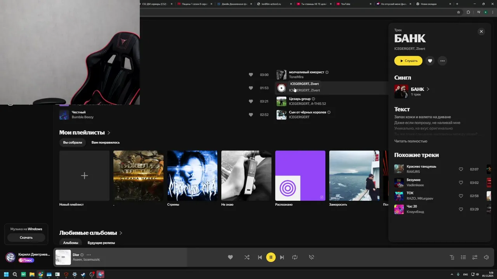The height and width of the screenshot is (279, 497).
Task: Open the artist ToneMira link
Action: [x=296, y=77]
